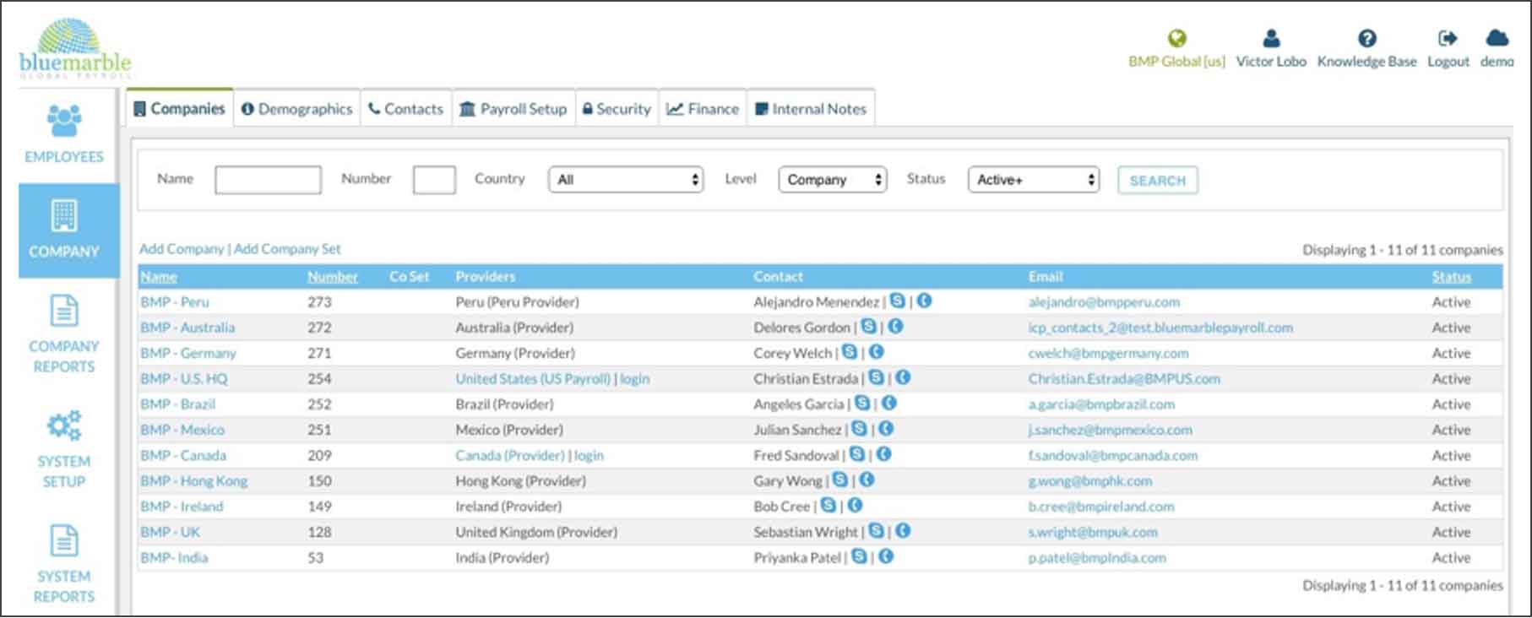The image size is (1532, 618).
Task: Click in the Number search field
Action: pyautogui.click(x=434, y=180)
